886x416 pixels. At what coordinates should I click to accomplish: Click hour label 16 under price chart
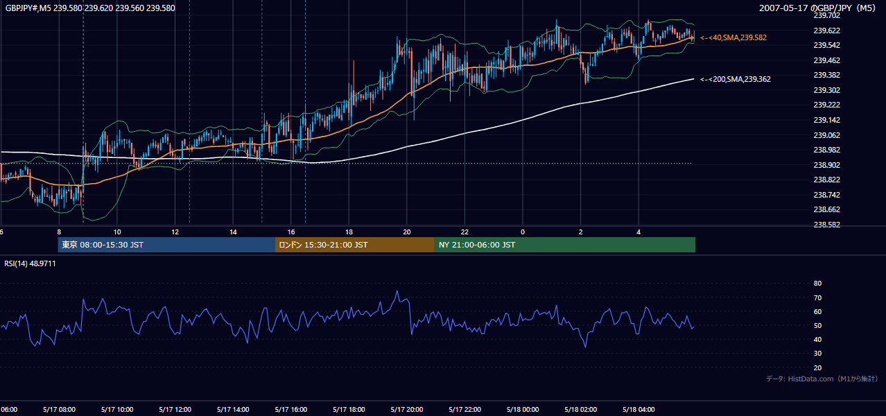pos(290,232)
